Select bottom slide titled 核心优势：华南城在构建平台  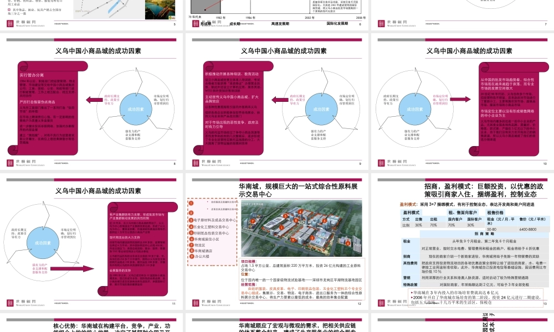click(x=91, y=322)
